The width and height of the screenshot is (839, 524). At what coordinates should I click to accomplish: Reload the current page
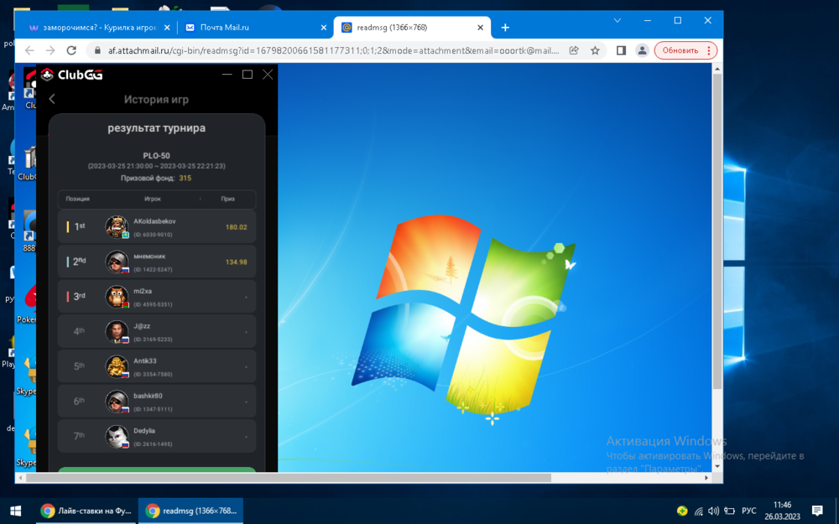[x=71, y=50]
